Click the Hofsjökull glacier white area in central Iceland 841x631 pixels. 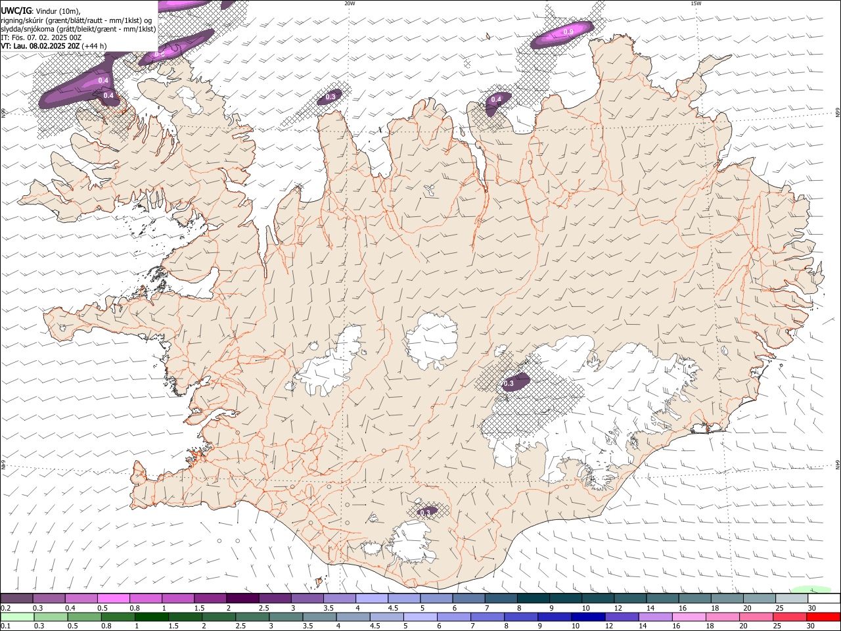pos(432,340)
